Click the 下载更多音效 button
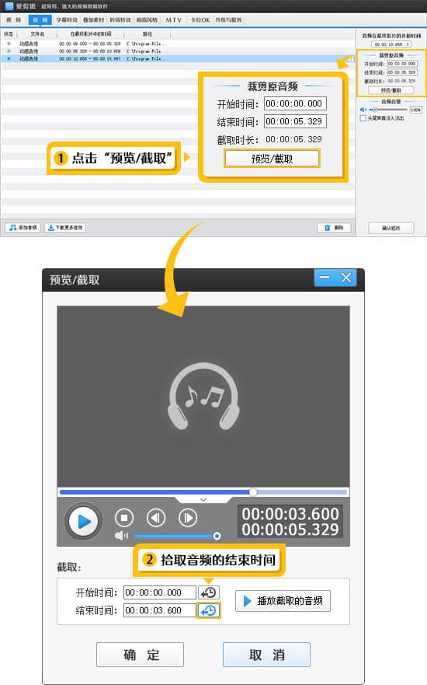The image size is (427, 685). coord(65,228)
